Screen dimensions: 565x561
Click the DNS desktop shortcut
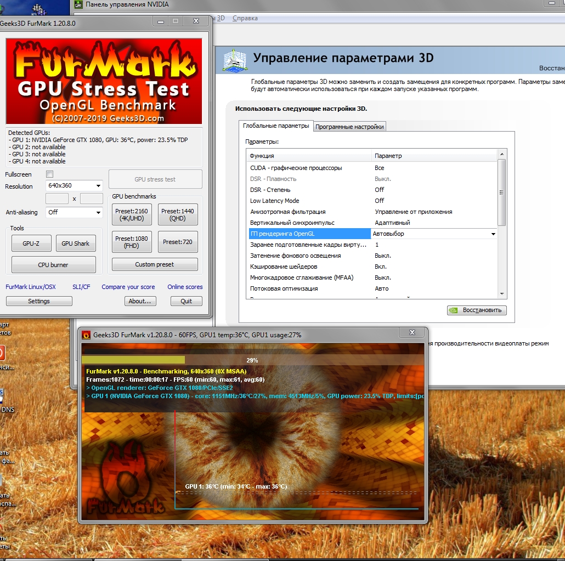point(7,400)
